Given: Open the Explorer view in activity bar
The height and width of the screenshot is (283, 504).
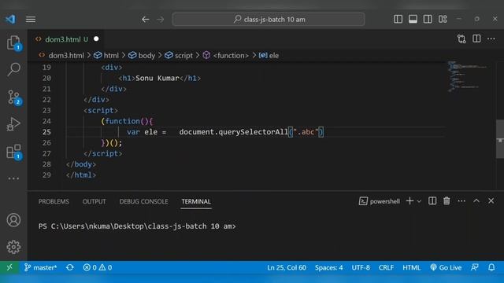Looking at the screenshot, I should tap(13, 42).
